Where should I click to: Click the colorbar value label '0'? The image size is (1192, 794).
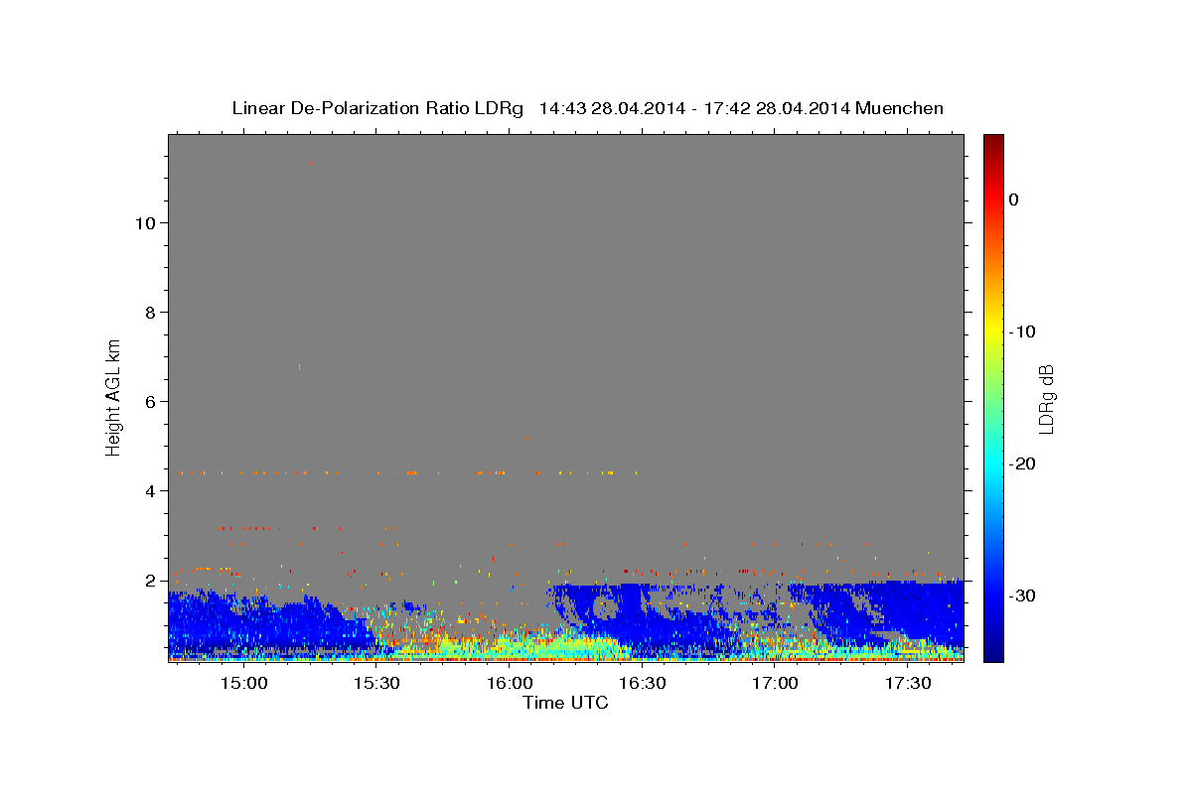pyautogui.click(x=1014, y=199)
